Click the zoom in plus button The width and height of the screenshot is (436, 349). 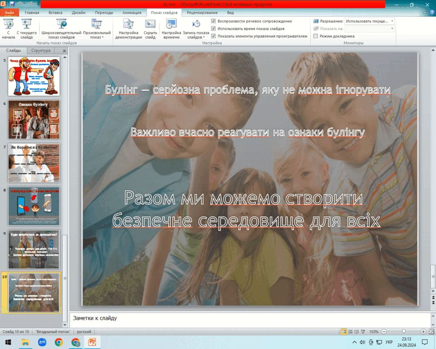pyautogui.click(x=423, y=331)
